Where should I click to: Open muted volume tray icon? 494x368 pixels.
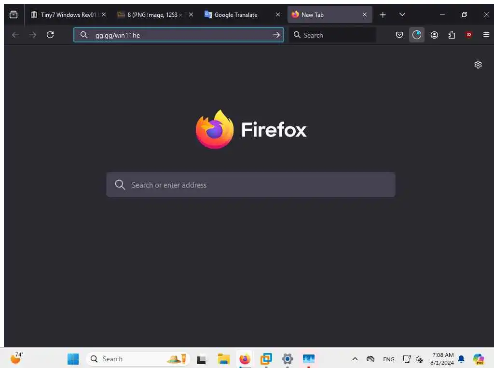click(x=419, y=359)
